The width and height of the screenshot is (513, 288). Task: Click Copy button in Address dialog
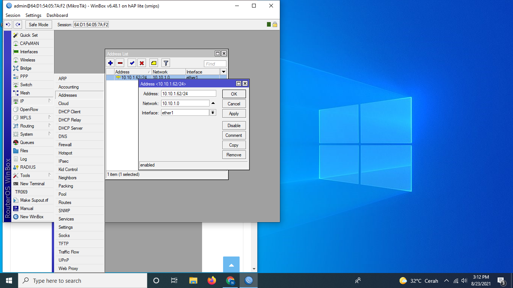234,145
